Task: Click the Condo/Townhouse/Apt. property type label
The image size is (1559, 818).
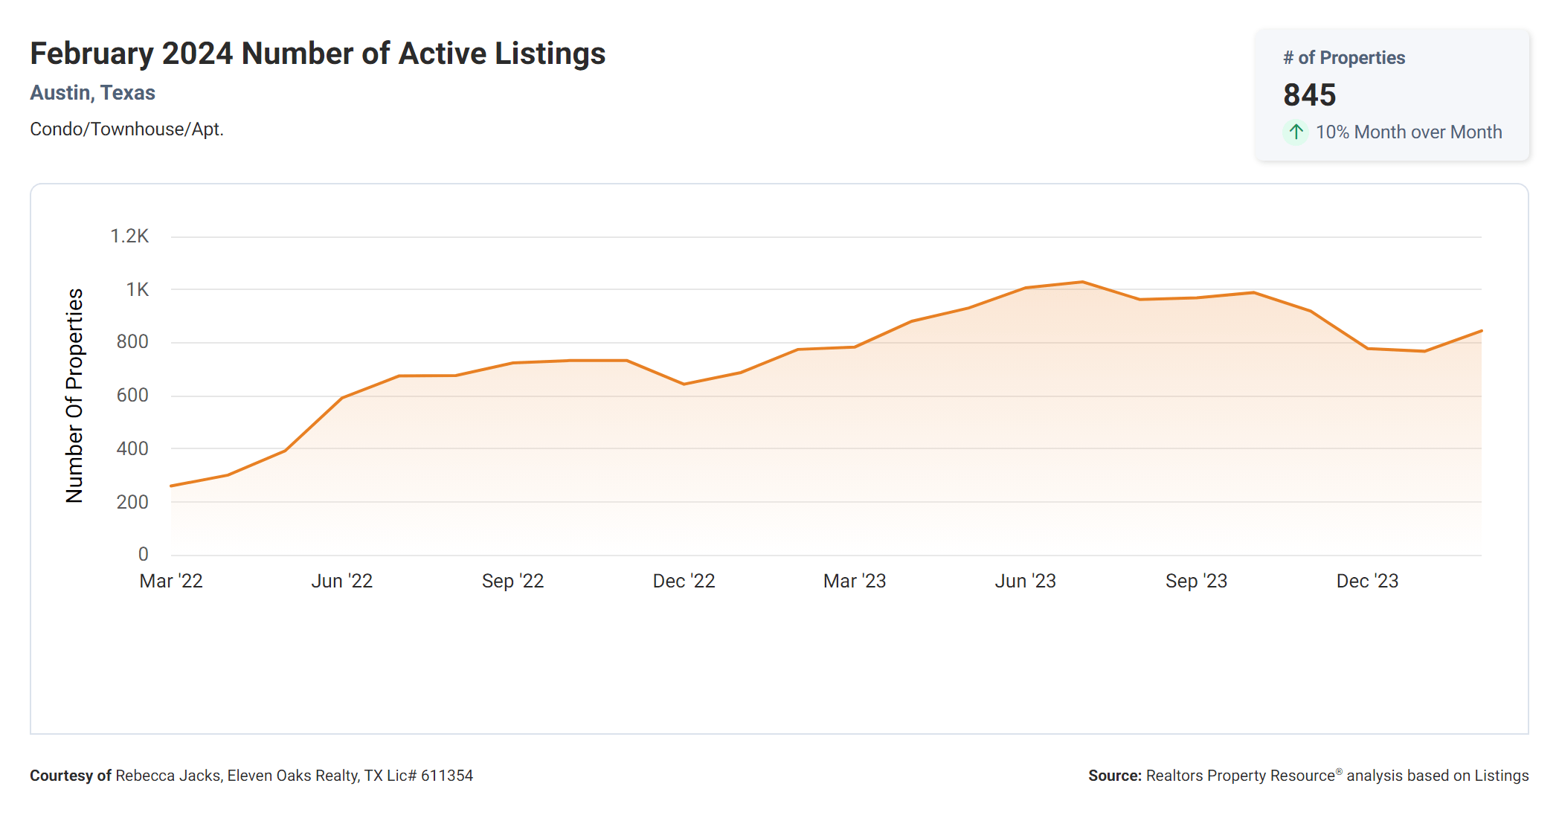Action: click(126, 129)
